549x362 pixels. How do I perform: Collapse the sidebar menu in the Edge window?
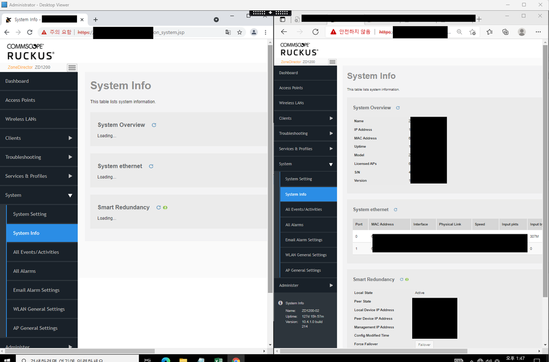pyautogui.click(x=332, y=62)
